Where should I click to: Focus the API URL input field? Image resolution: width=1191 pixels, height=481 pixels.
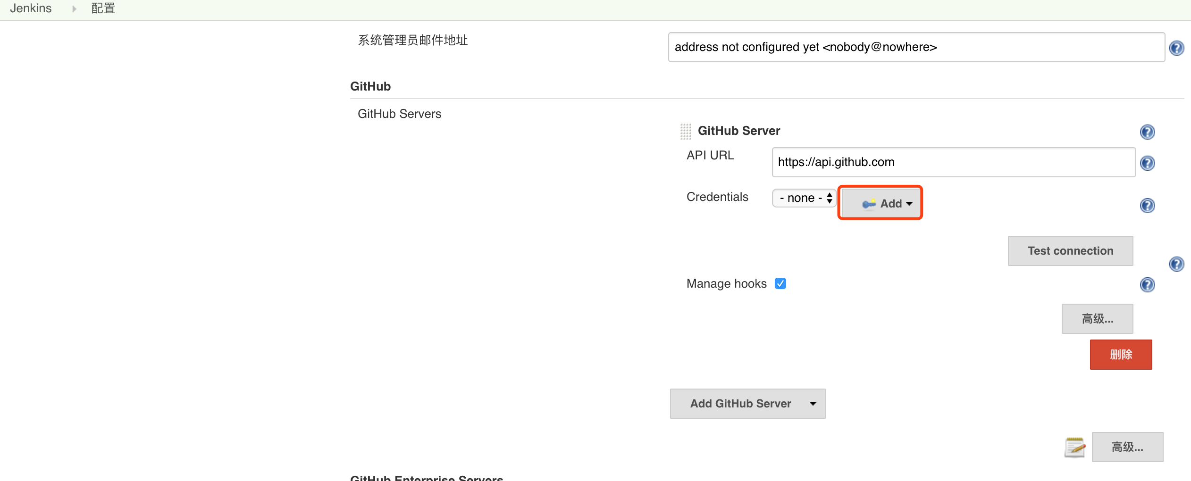point(954,162)
